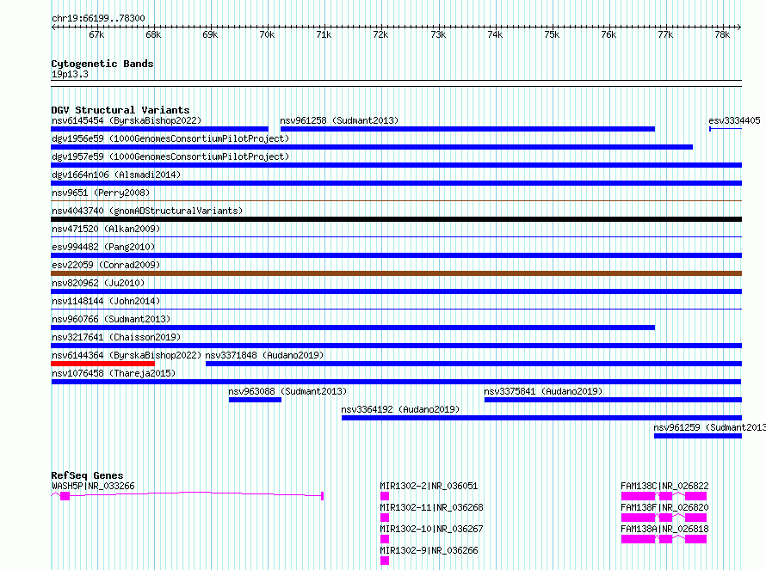Click the red nsv6144364 variant bar
The width and height of the screenshot is (766, 570).
(x=102, y=364)
